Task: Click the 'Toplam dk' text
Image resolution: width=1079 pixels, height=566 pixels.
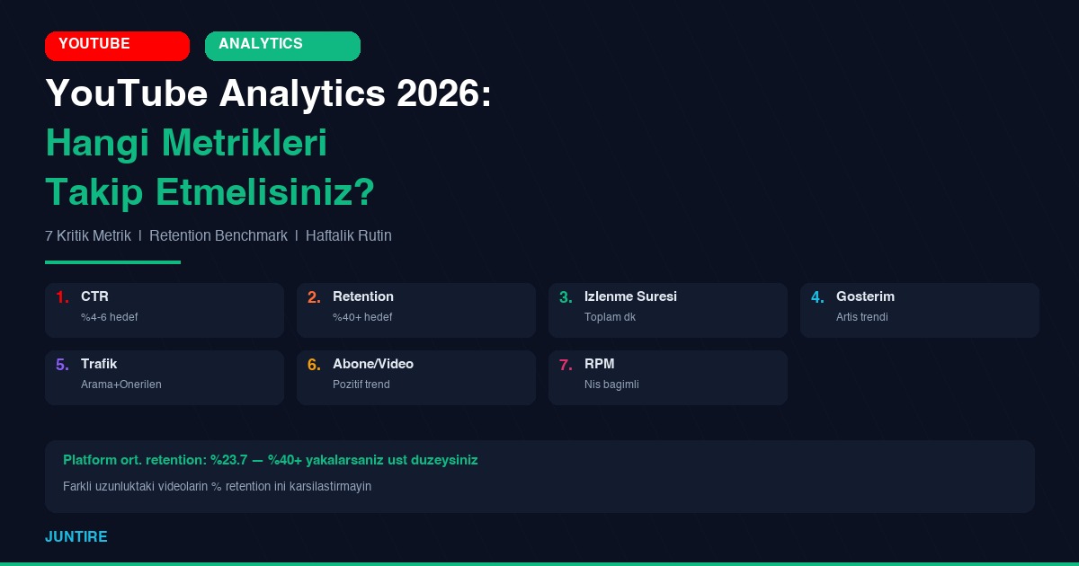Action: pyautogui.click(x=610, y=317)
